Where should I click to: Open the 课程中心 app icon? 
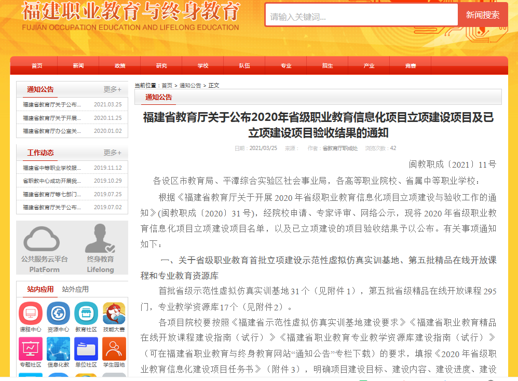(x=31, y=314)
